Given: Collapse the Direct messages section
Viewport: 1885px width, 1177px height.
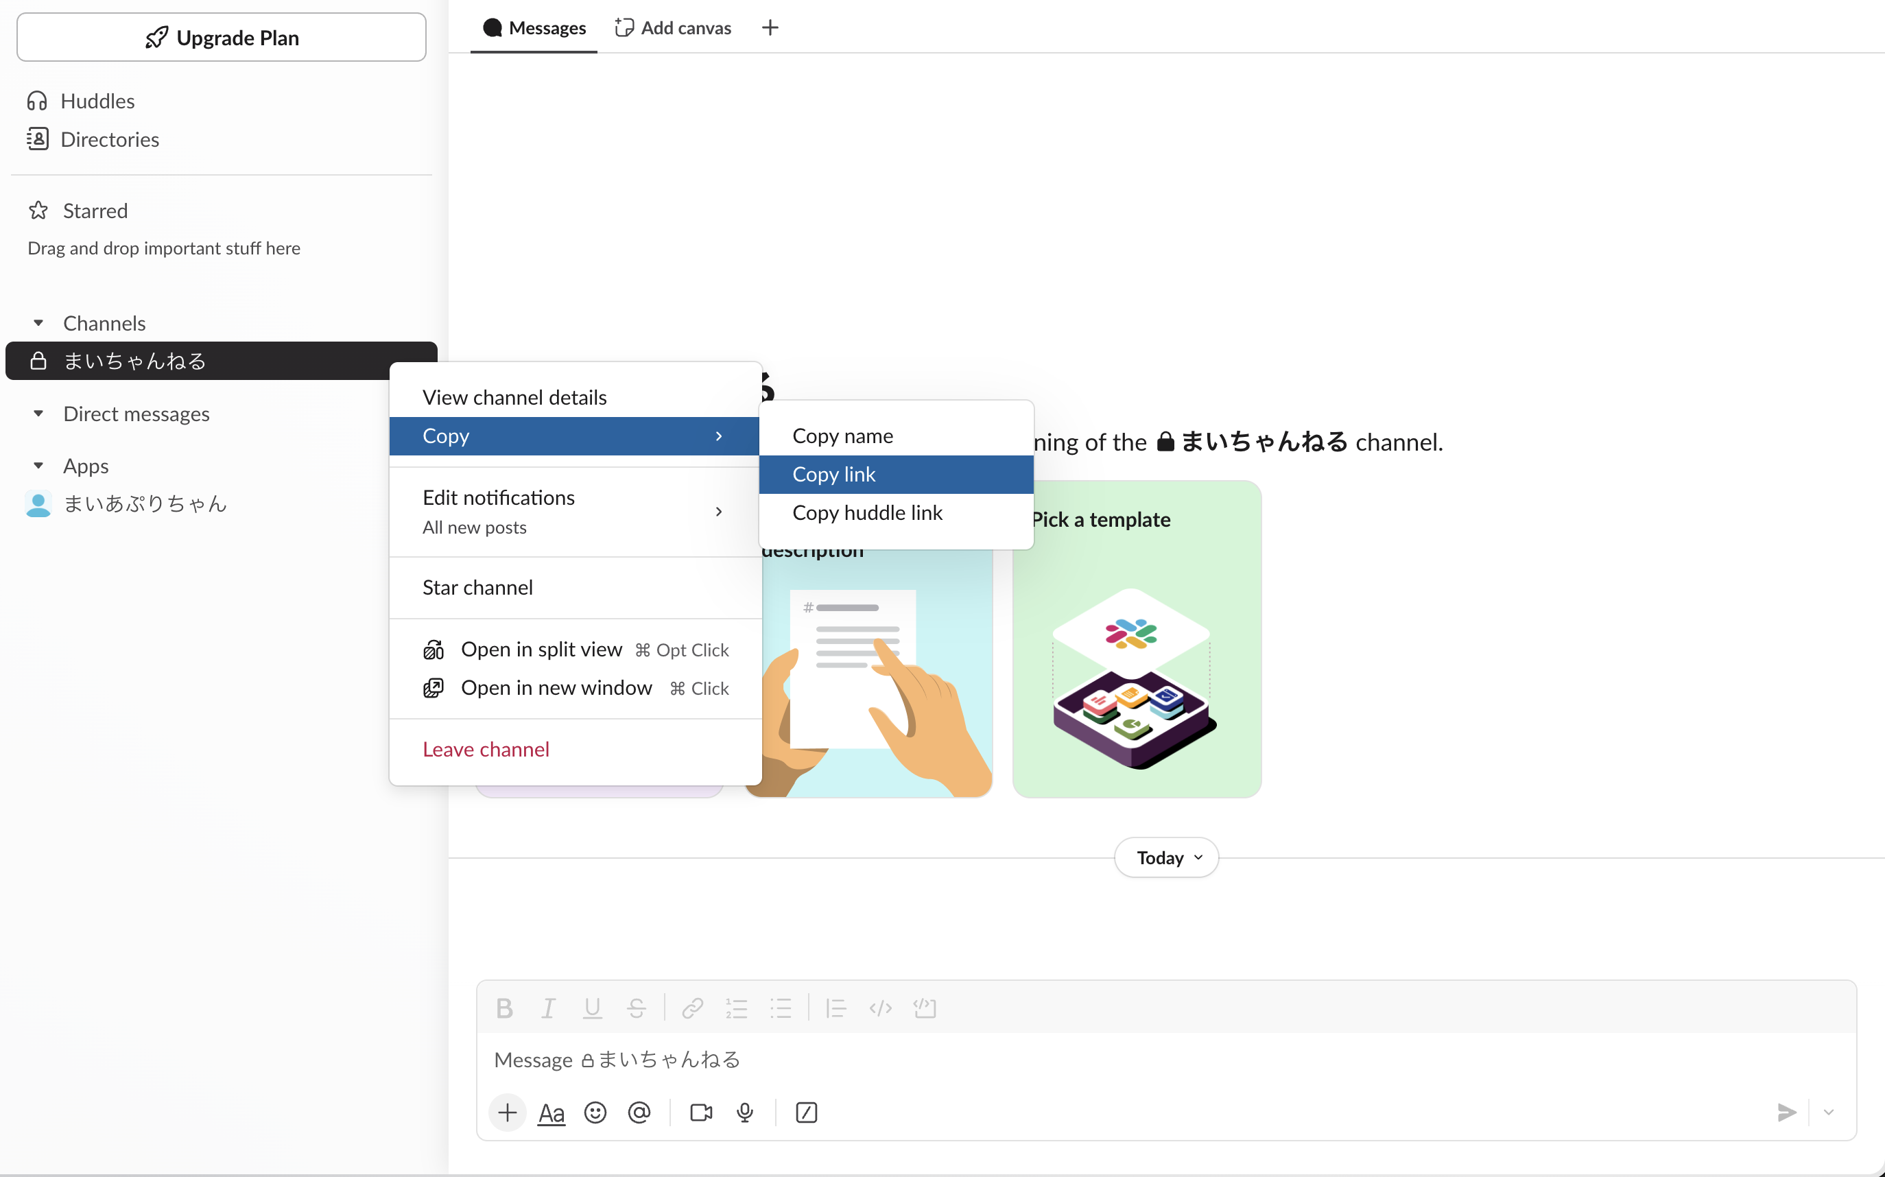Looking at the screenshot, I should tap(39, 414).
